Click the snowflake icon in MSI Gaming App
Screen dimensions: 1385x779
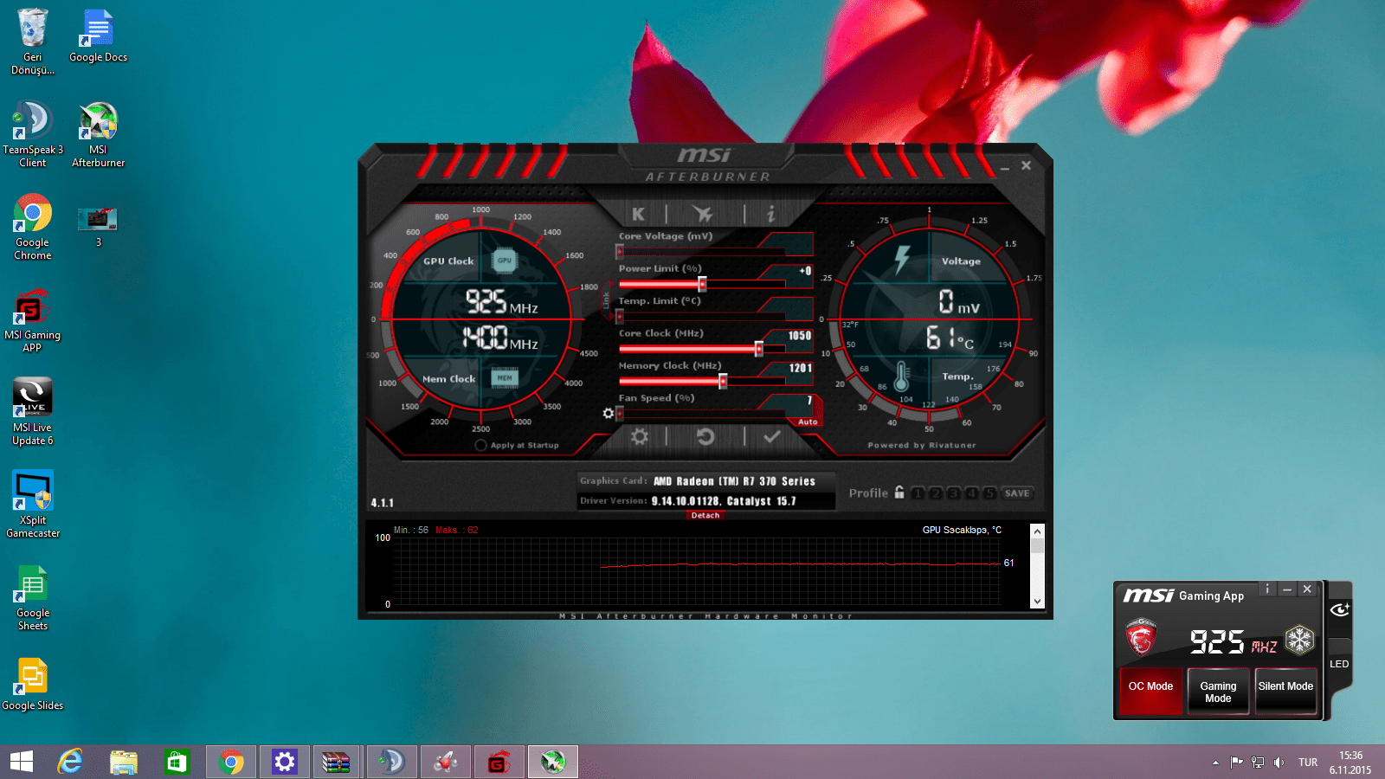pyautogui.click(x=1298, y=638)
